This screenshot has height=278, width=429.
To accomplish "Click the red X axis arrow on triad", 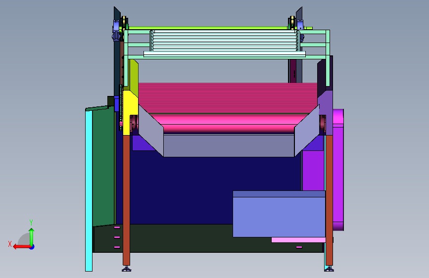I will [21, 247].
